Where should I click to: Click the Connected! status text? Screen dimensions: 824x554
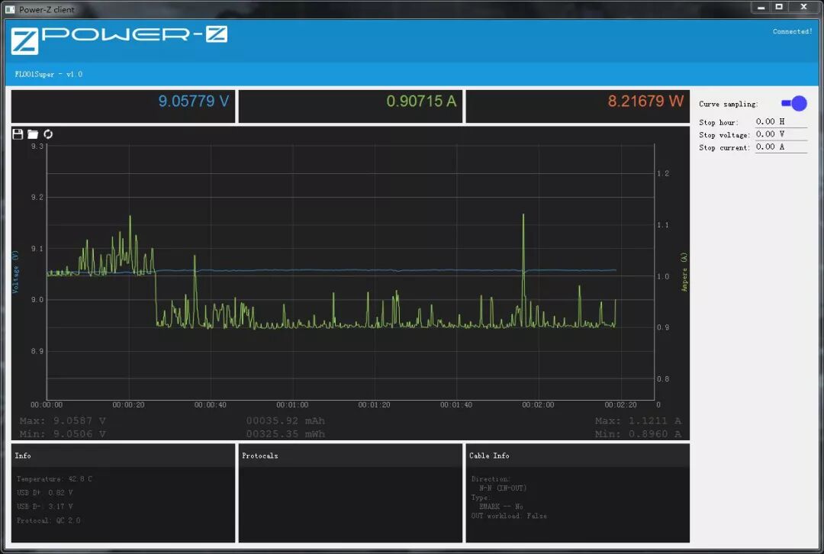click(793, 31)
